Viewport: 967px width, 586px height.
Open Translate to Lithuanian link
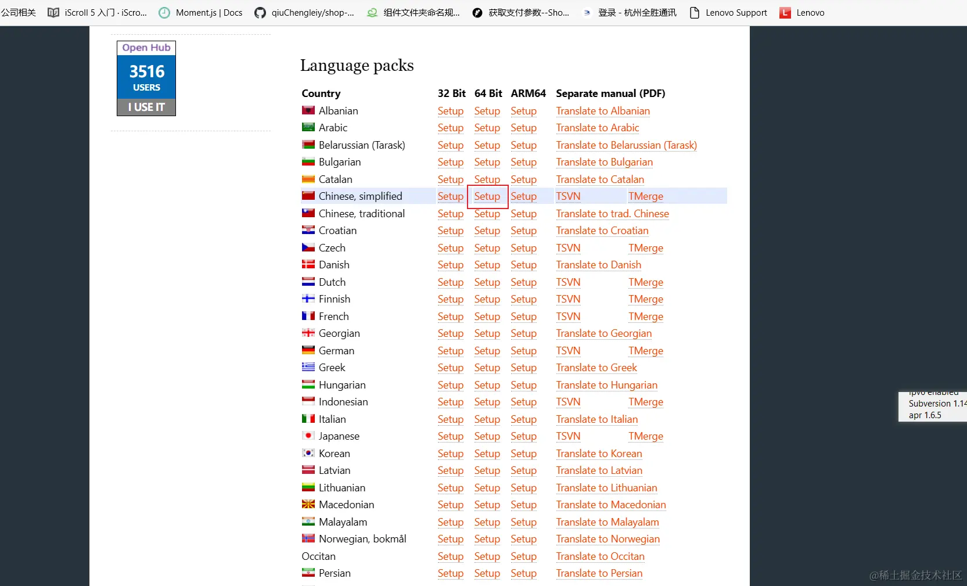(x=607, y=488)
